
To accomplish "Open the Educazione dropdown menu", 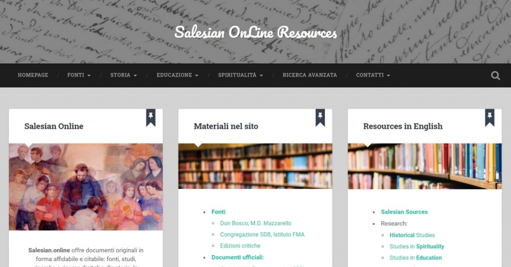I will coord(177,75).
